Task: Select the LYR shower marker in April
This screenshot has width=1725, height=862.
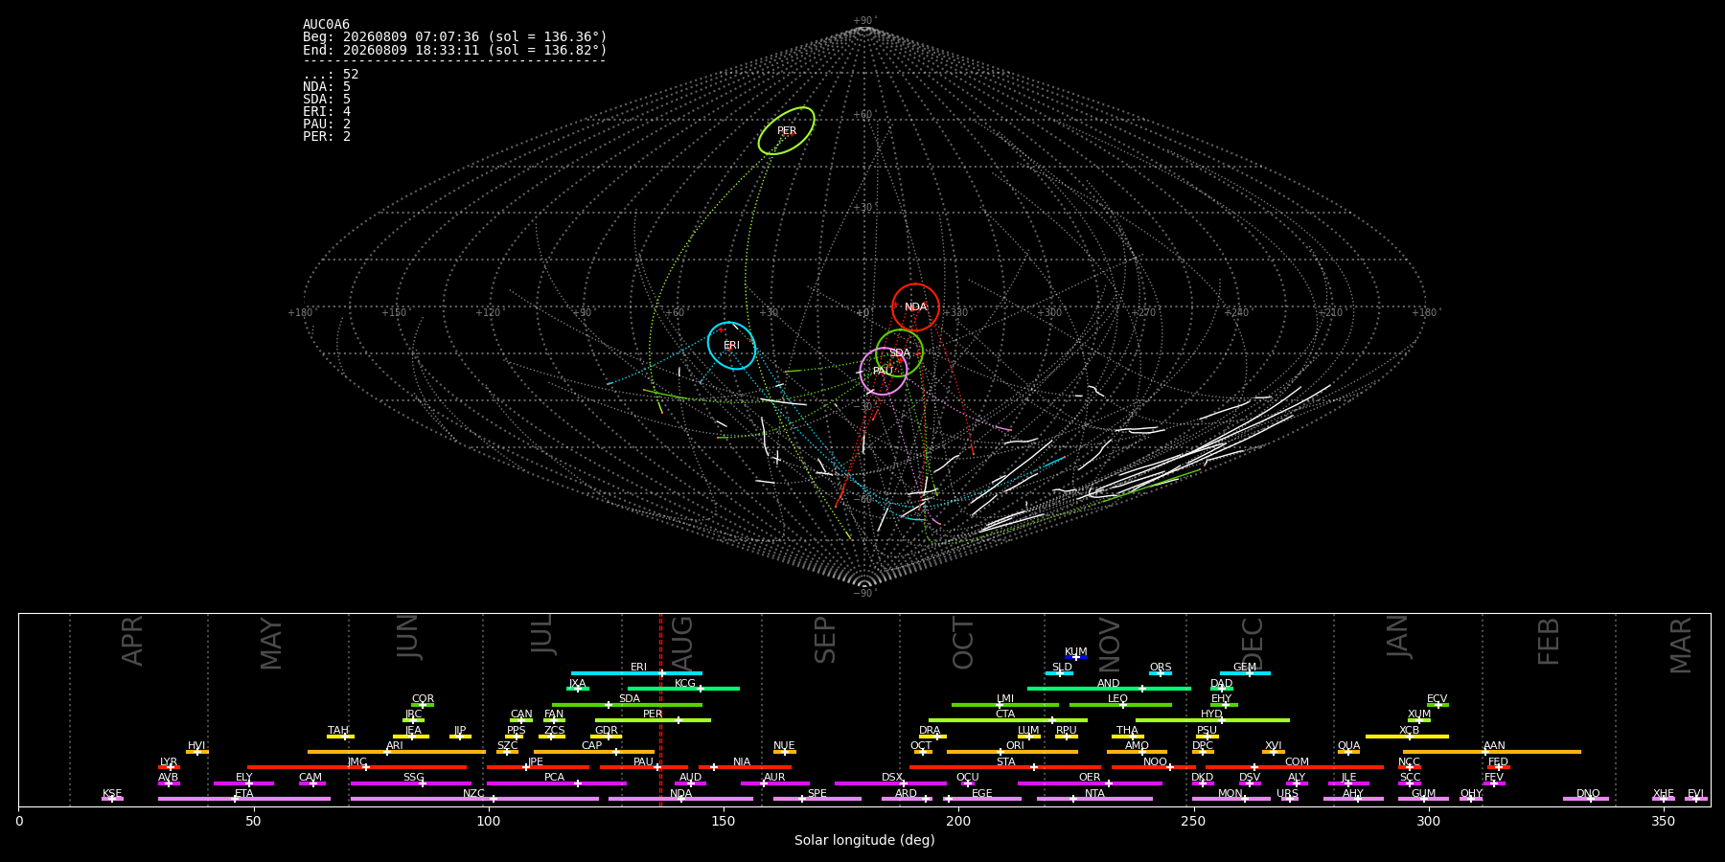Action: pyautogui.click(x=169, y=767)
